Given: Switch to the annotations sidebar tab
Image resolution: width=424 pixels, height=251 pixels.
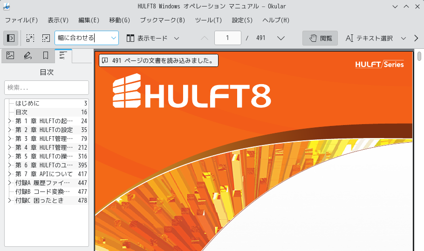Looking at the screenshot, I should pyautogui.click(x=28, y=56).
